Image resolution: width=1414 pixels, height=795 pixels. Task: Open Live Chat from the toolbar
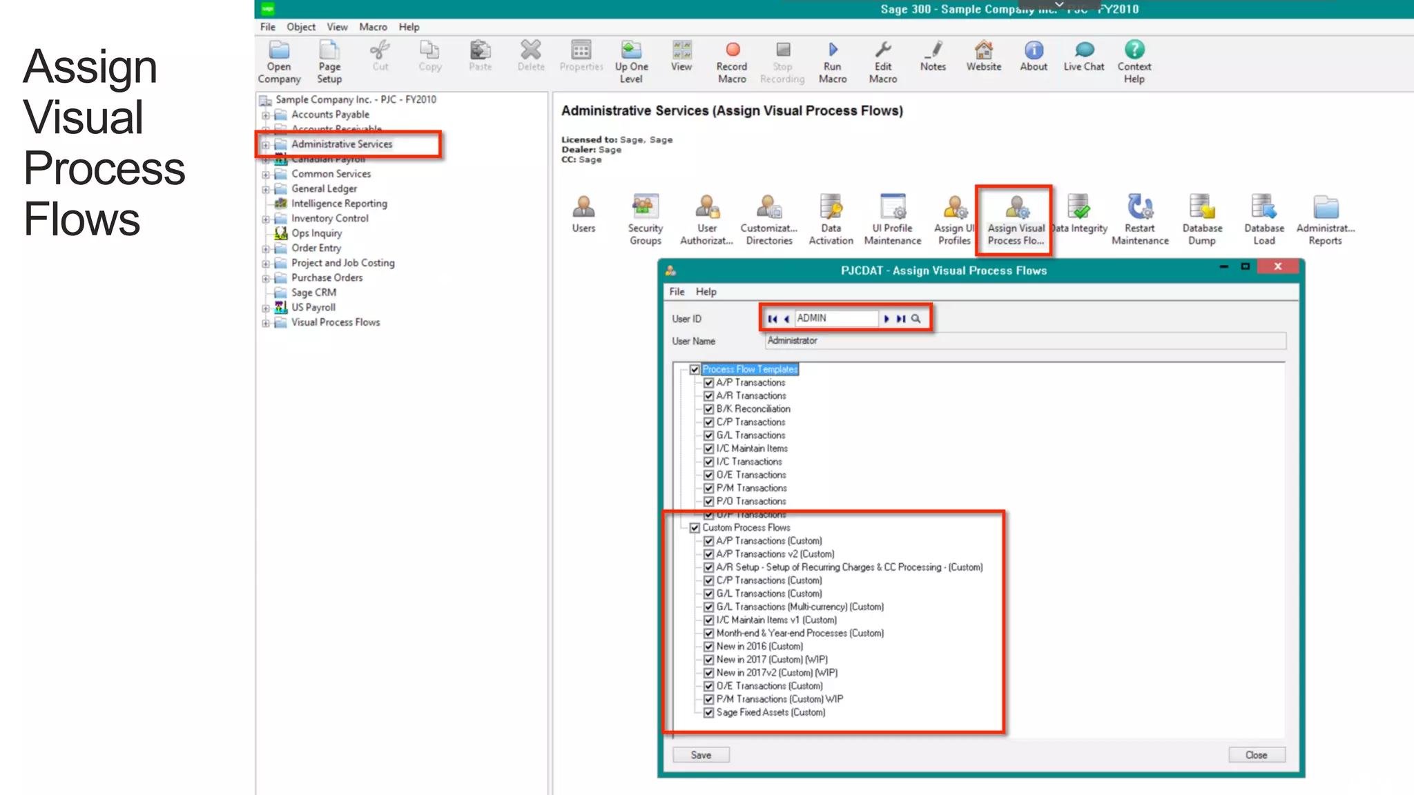coord(1083,51)
